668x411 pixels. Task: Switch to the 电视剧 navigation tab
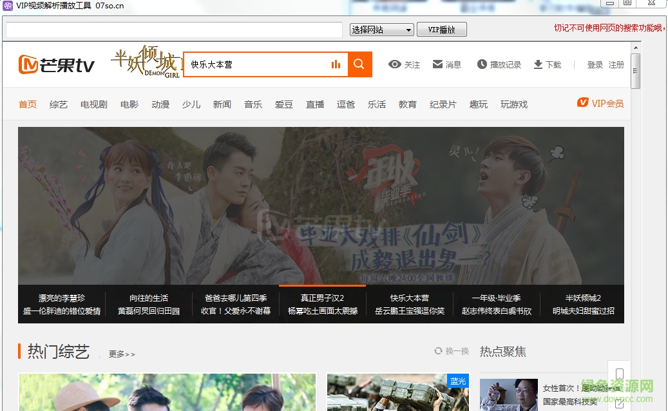click(93, 104)
